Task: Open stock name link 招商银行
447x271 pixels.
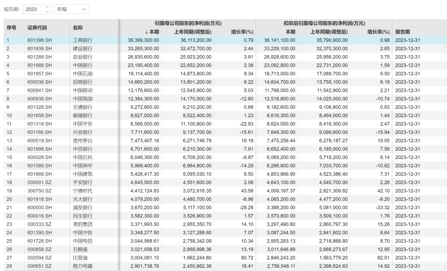Action: [x=82, y=82]
